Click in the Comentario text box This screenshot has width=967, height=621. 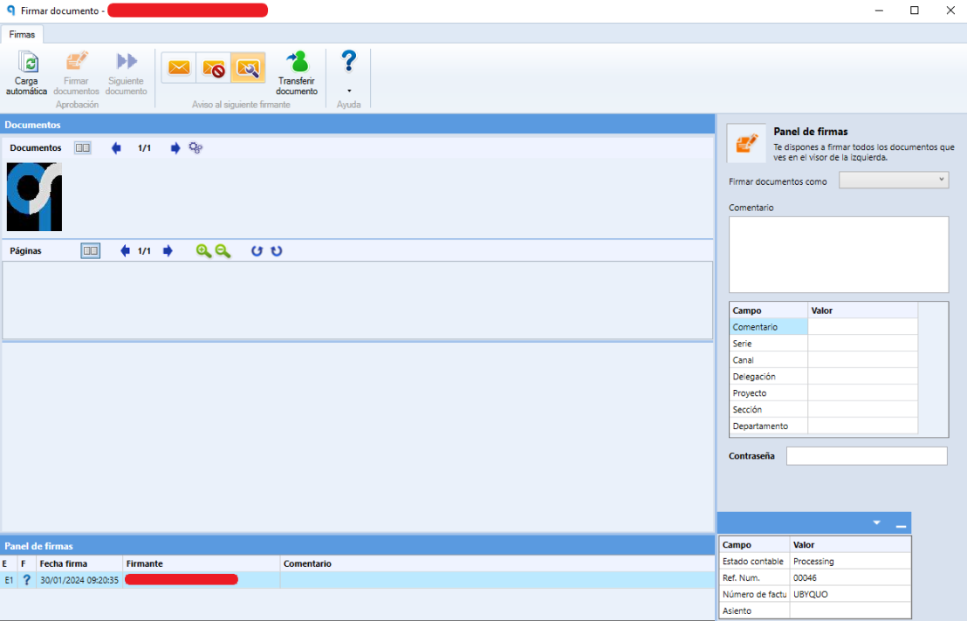click(839, 255)
